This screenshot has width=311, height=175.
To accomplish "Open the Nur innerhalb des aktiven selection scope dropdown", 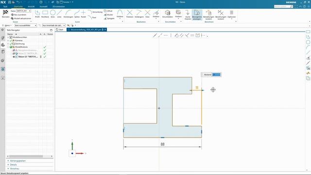I will 53,25.
